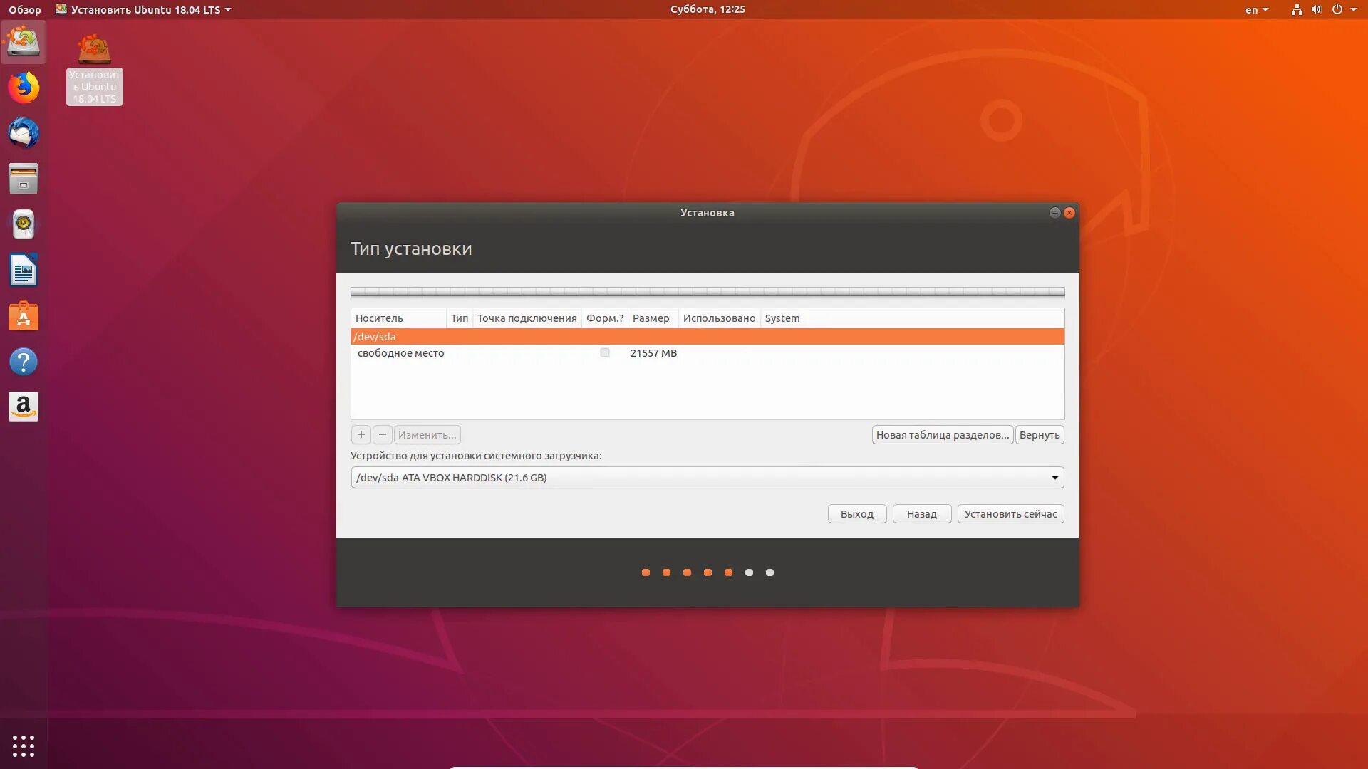The width and height of the screenshot is (1368, 769).
Task: Open Rhythmbox music player in dock
Action: pyautogui.click(x=24, y=224)
